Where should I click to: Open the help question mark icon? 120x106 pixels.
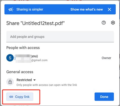pyautogui.click(x=104, y=23)
